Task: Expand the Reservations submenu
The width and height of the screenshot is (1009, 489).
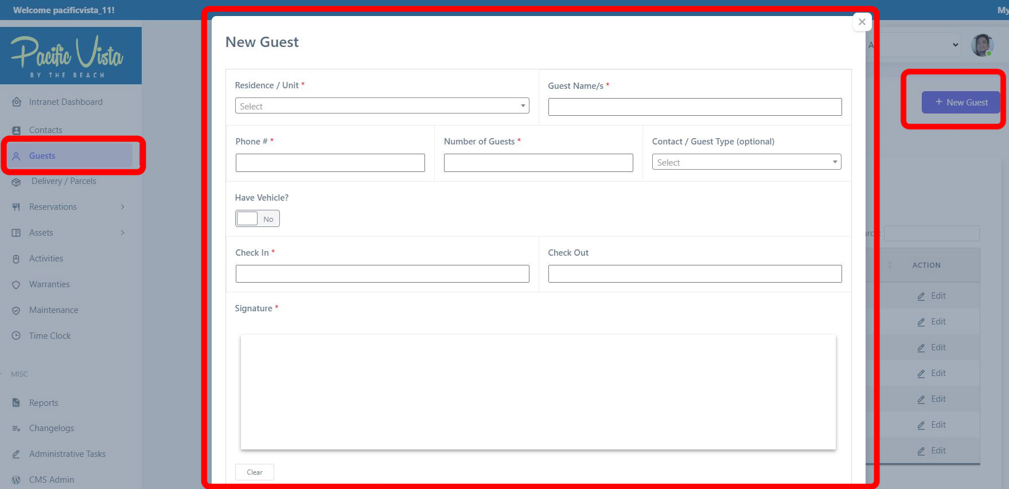Action: pos(122,207)
